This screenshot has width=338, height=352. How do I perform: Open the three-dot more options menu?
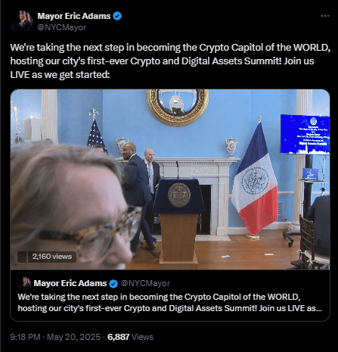pos(325,16)
